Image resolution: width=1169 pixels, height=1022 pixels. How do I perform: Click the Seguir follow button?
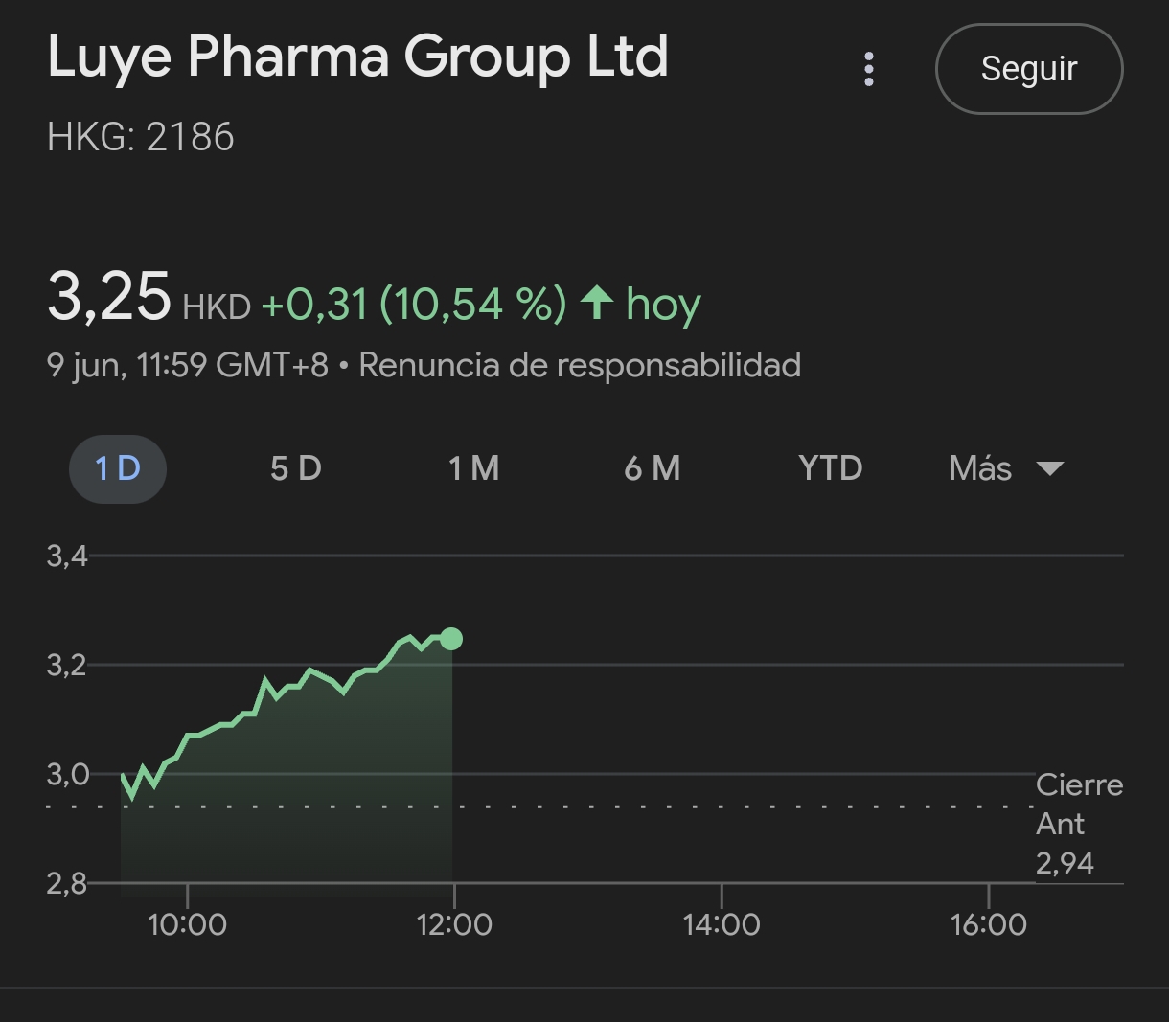pos(1028,69)
